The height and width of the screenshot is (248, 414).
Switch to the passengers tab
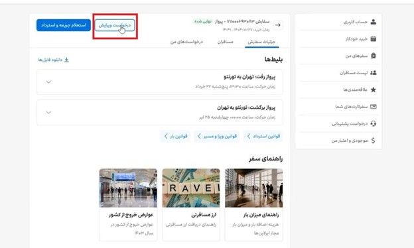tap(225, 42)
